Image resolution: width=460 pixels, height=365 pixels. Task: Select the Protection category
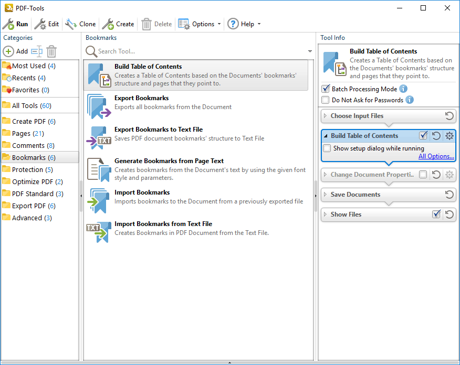point(27,169)
